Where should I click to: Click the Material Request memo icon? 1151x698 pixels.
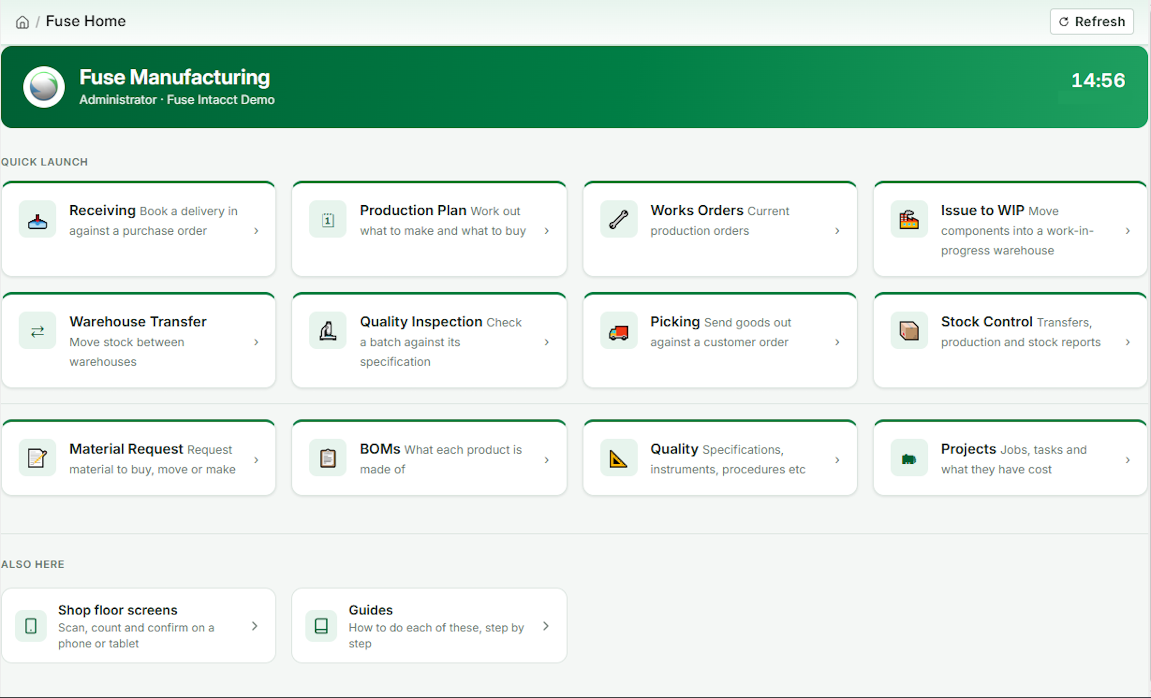click(x=37, y=457)
